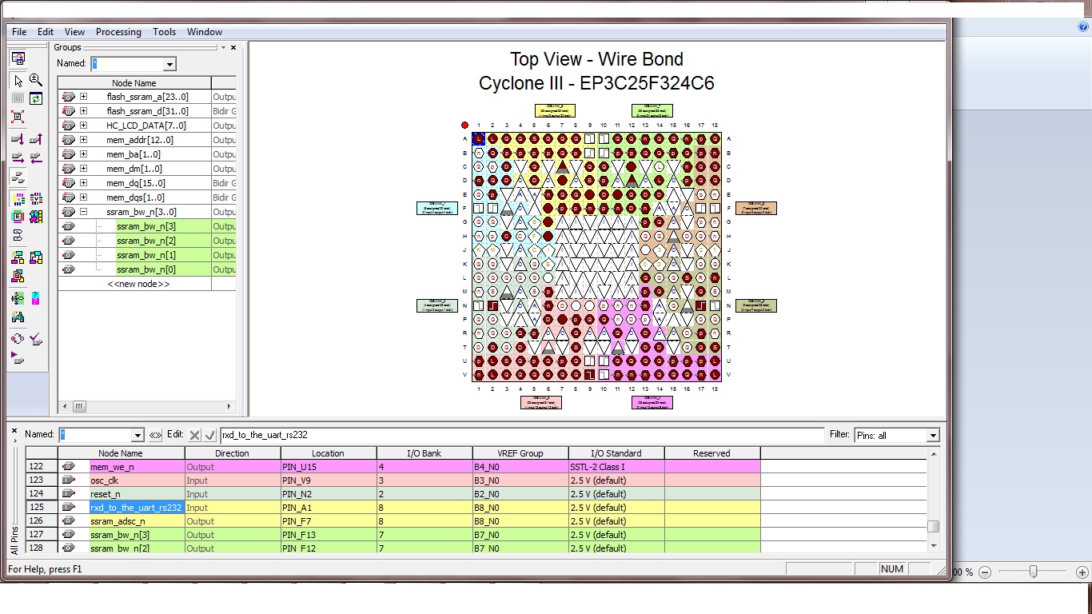
Task: Expand the flash_ssram_d[31..0] group
Action: tap(83, 111)
